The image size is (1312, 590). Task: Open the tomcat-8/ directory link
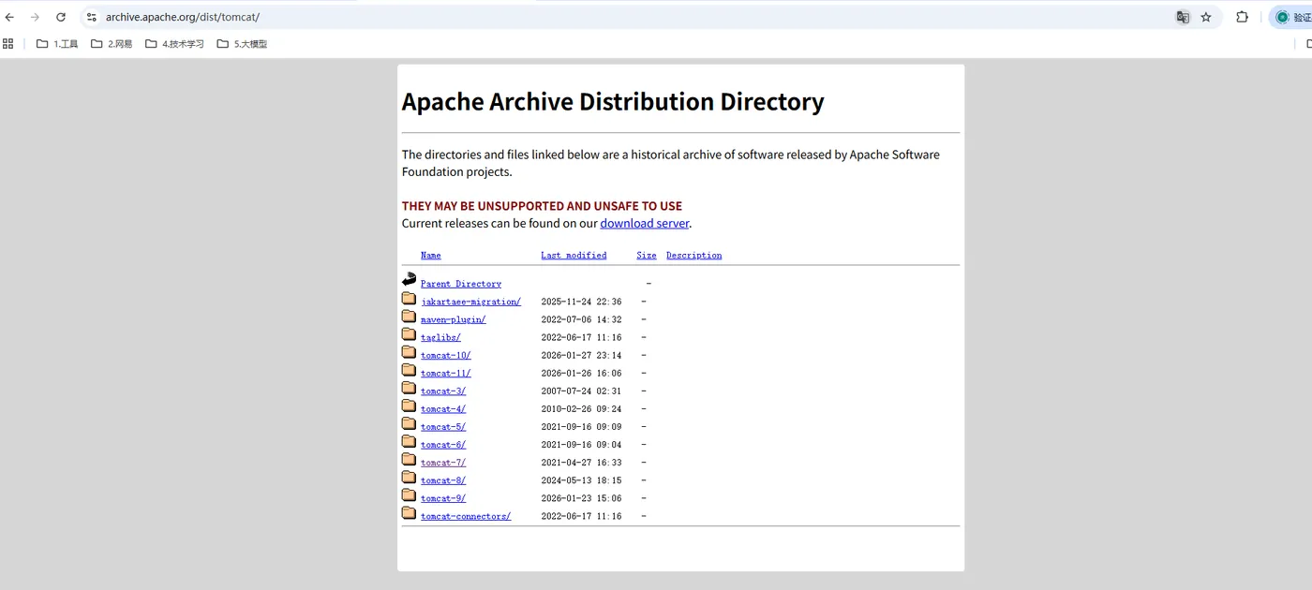point(443,479)
